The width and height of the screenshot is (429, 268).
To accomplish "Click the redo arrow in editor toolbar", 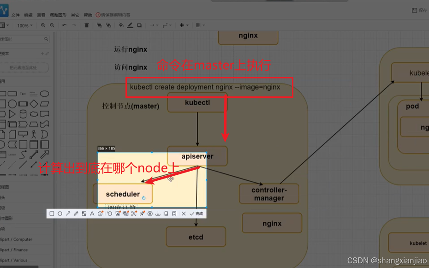I will pos(74,25).
